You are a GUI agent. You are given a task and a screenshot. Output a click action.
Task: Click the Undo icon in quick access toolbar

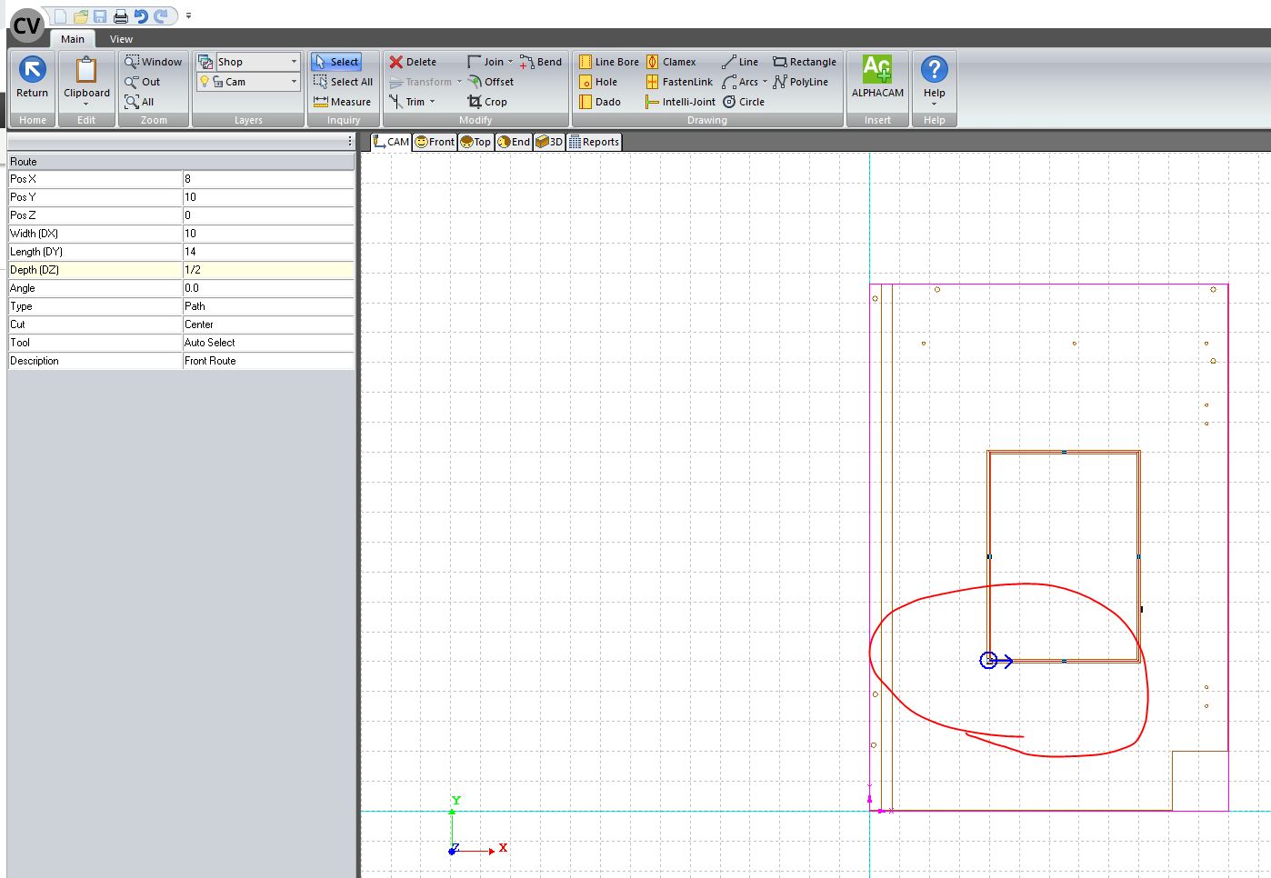point(141,16)
